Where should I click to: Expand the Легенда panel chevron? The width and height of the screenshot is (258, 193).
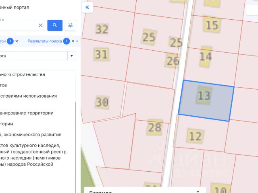tap(198, 191)
